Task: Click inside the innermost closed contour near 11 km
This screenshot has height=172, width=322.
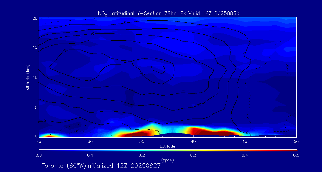Action: 159,70
